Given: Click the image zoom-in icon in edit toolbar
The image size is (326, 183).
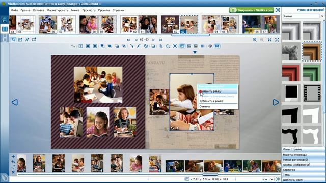Looking at the screenshot, I should pyautogui.click(x=161, y=46).
